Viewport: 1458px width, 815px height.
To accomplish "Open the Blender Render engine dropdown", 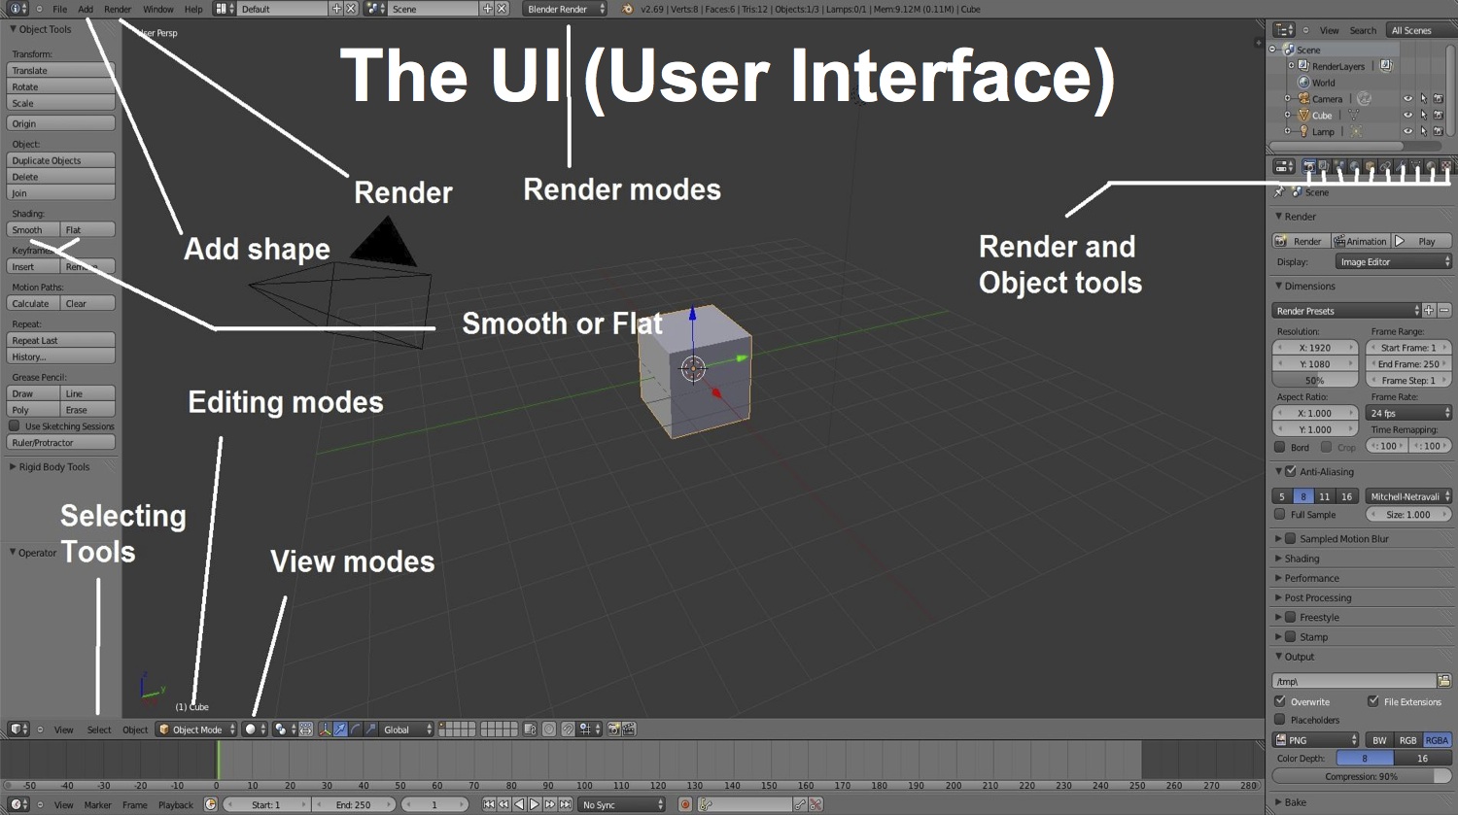I will [565, 9].
